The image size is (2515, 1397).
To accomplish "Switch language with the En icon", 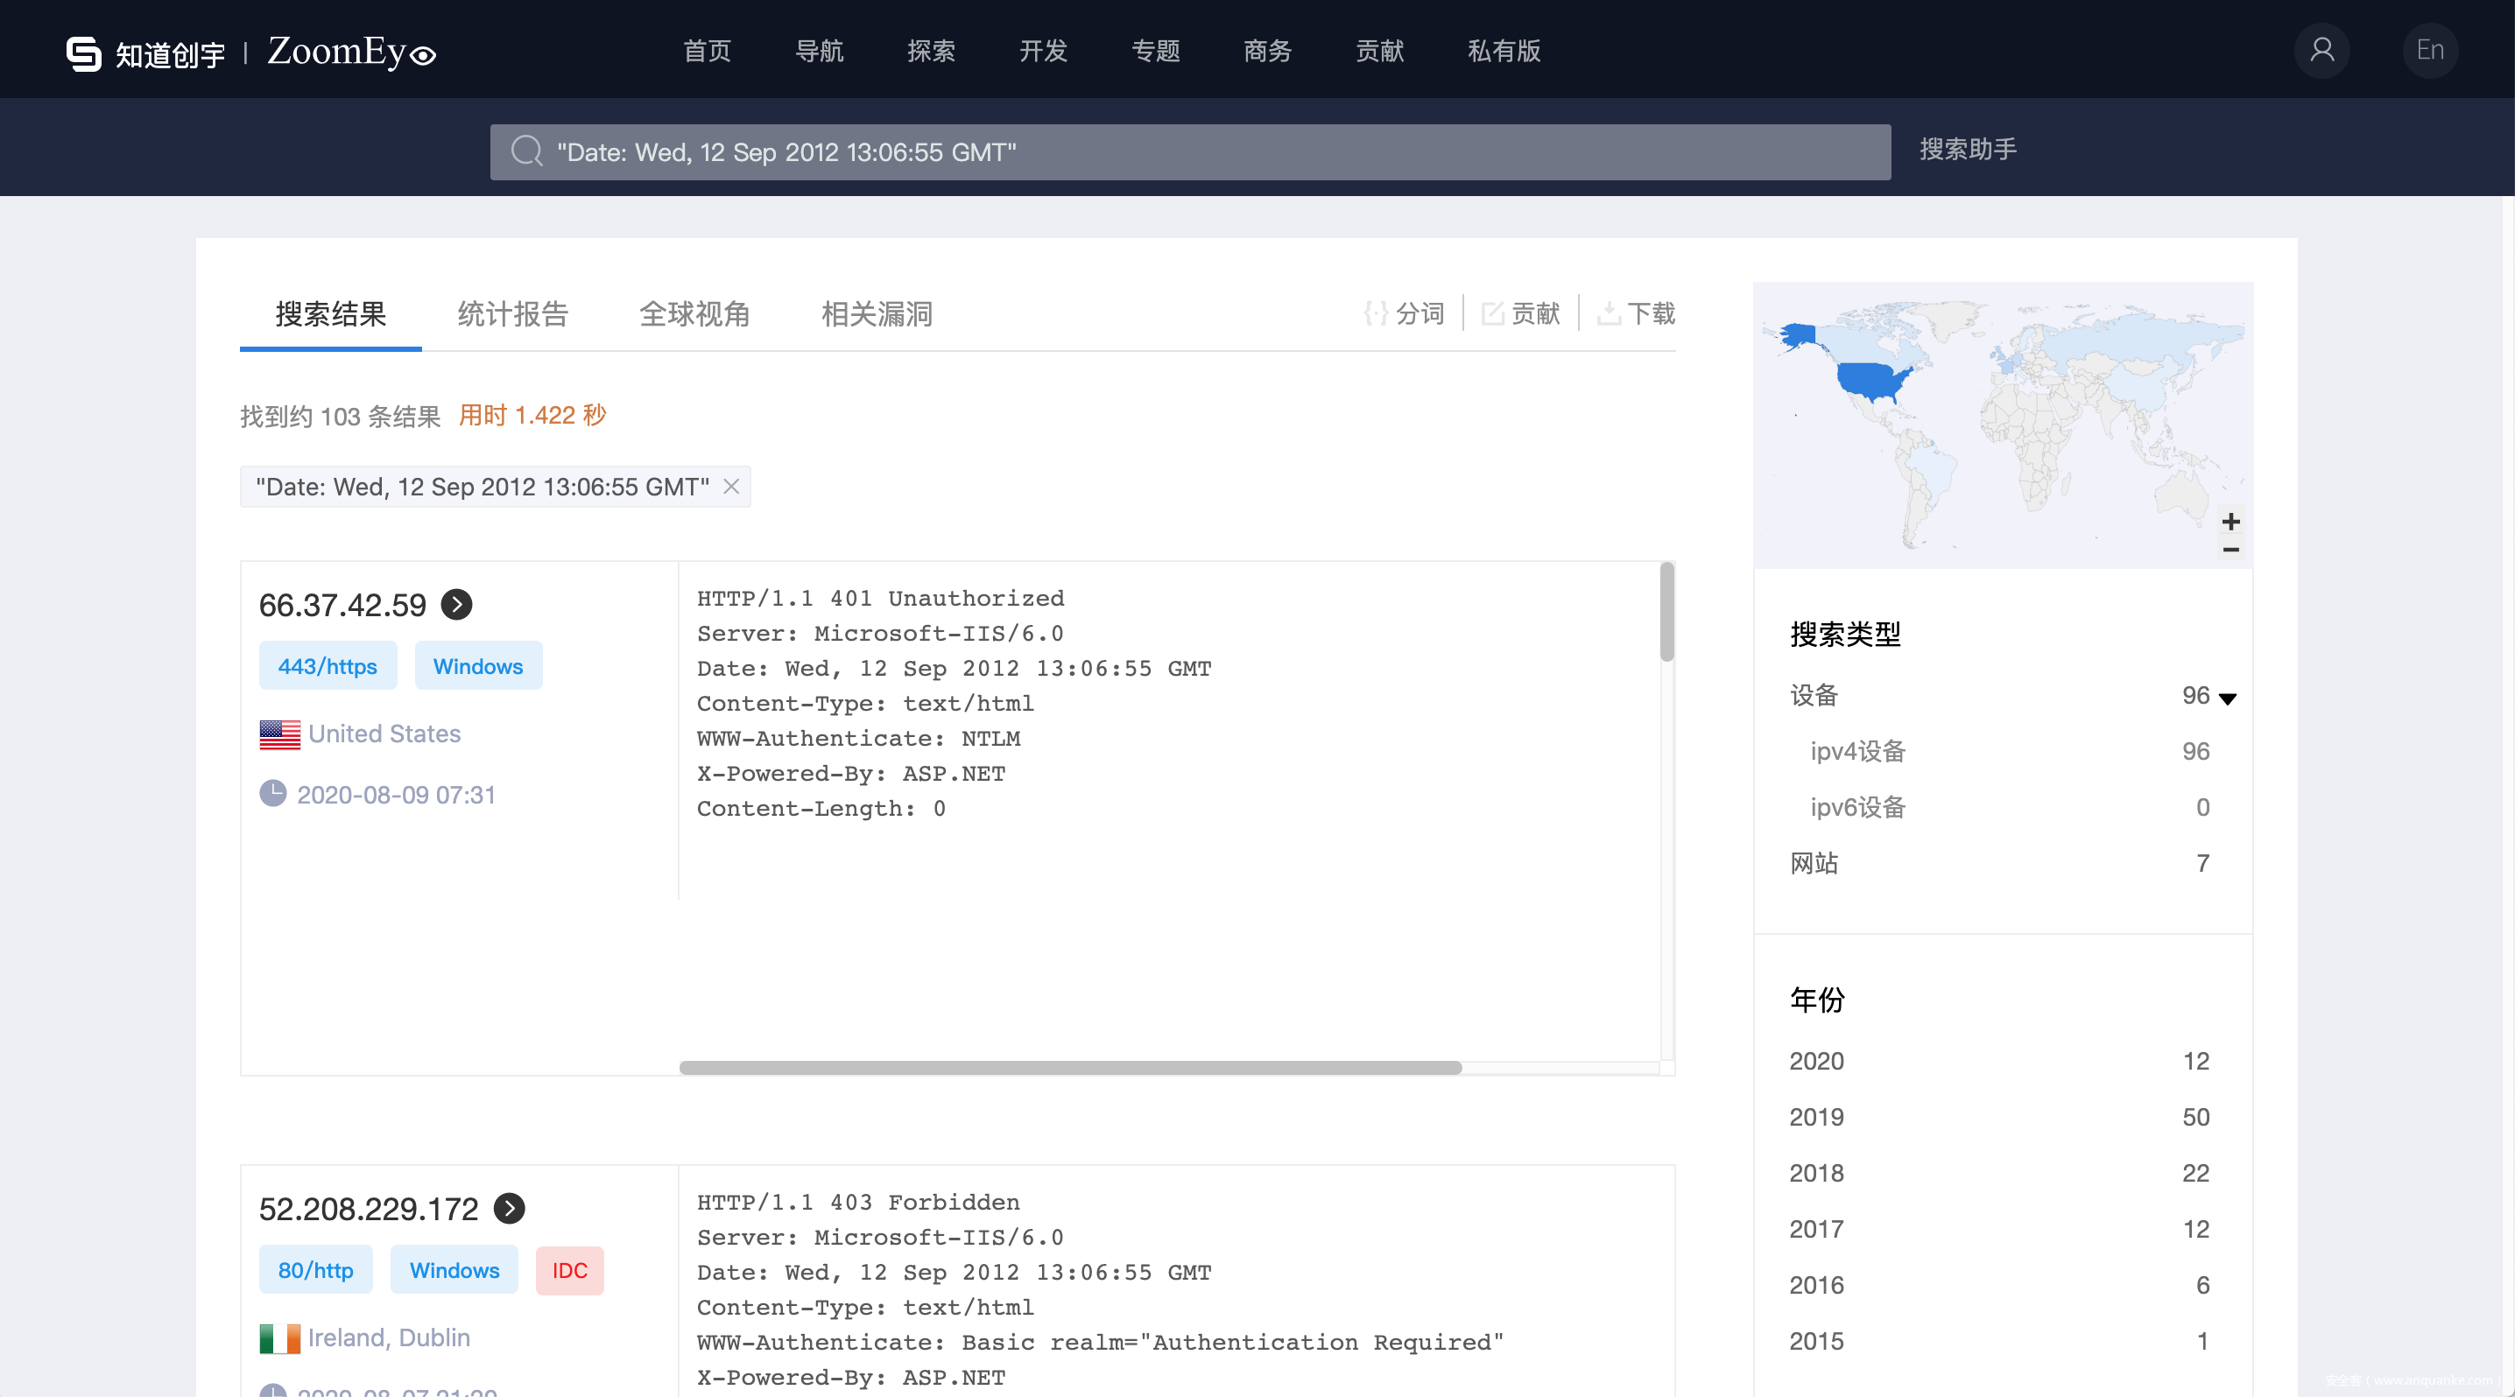I will [2429, 51].
